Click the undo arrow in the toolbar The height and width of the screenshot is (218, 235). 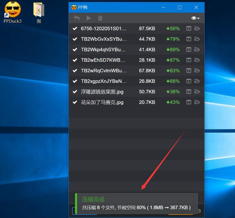(x=77, y=18)
